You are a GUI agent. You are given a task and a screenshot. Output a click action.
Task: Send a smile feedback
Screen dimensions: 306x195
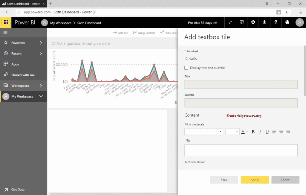(x=287, y=22)
